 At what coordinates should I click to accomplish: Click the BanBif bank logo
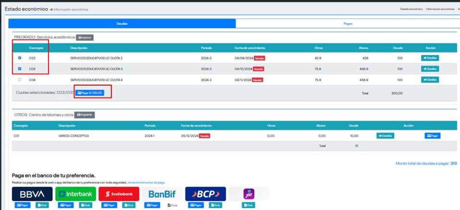point(162,194)
